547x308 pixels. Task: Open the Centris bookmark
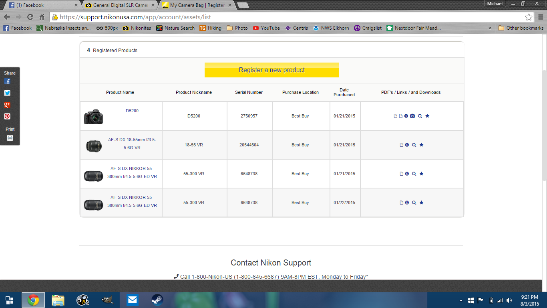[296, 28]
